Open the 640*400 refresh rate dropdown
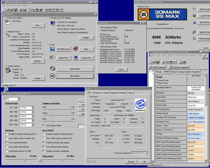 [x=33, y=112]
